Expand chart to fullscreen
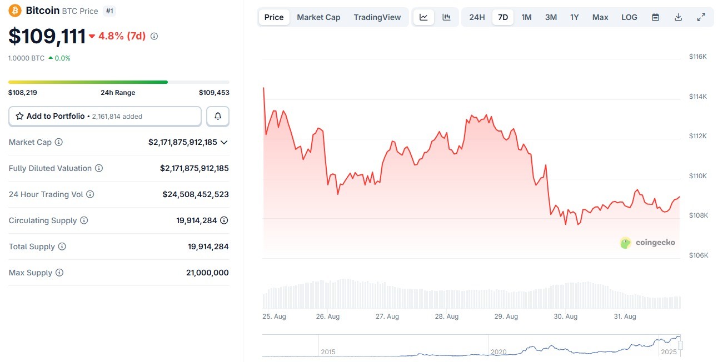The image size is (723, 362). pos(701,17)
